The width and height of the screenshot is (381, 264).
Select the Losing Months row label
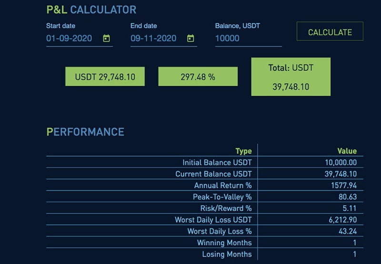tap(227, 254)
